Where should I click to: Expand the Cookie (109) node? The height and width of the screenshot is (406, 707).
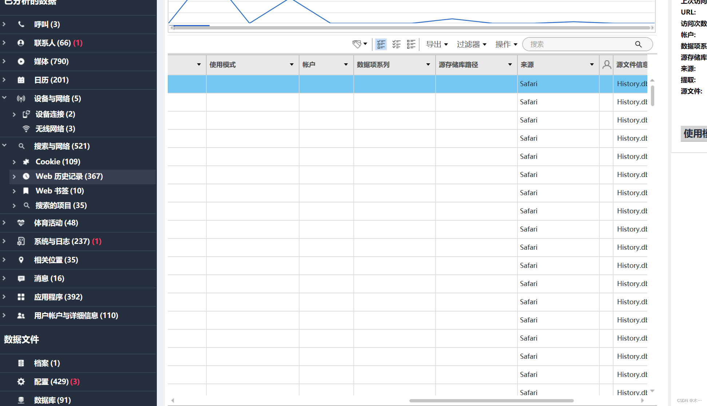14,162
